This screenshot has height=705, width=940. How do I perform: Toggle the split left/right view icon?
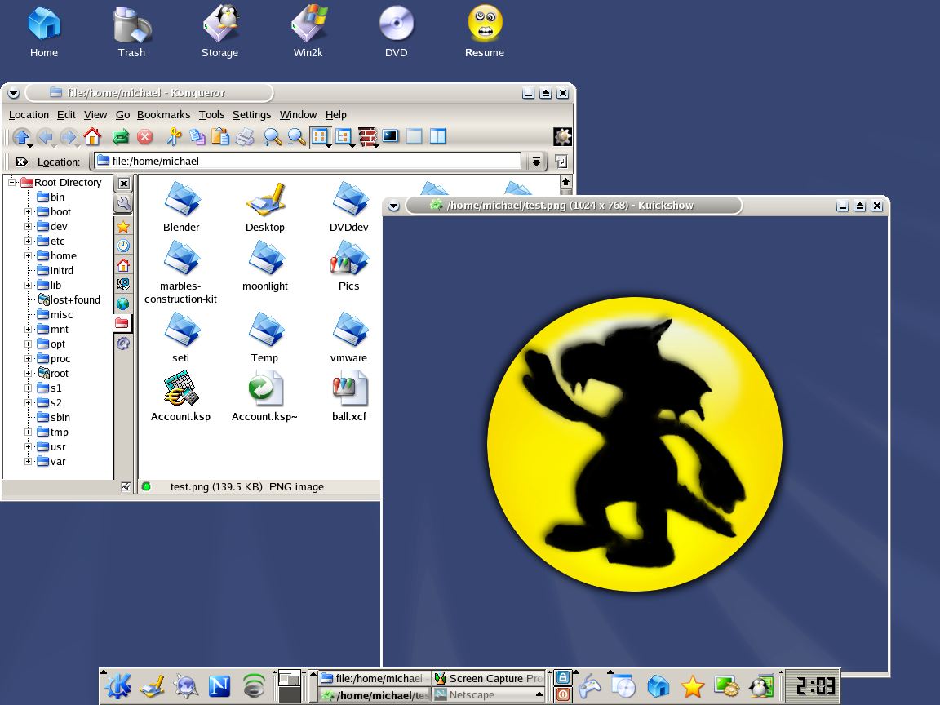438,136
